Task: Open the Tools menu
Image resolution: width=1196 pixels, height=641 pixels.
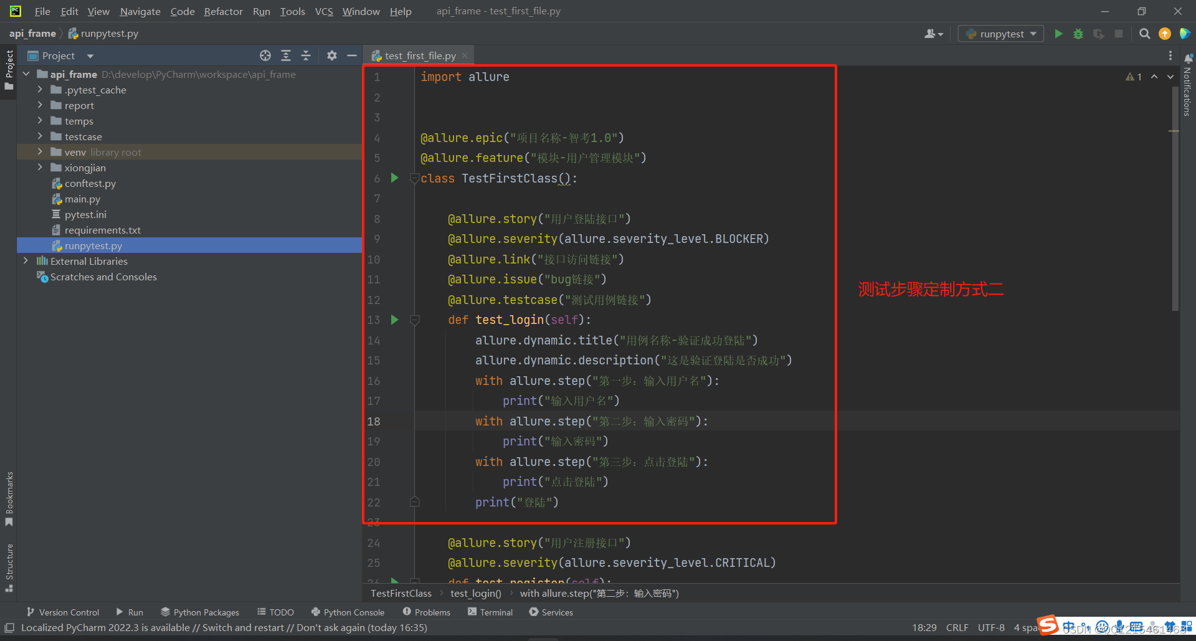Action: pyautogui.click(x=292, y=11)
